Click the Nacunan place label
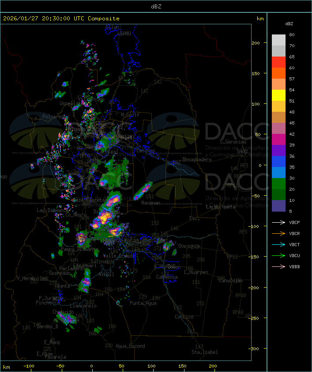 point(150,203)
